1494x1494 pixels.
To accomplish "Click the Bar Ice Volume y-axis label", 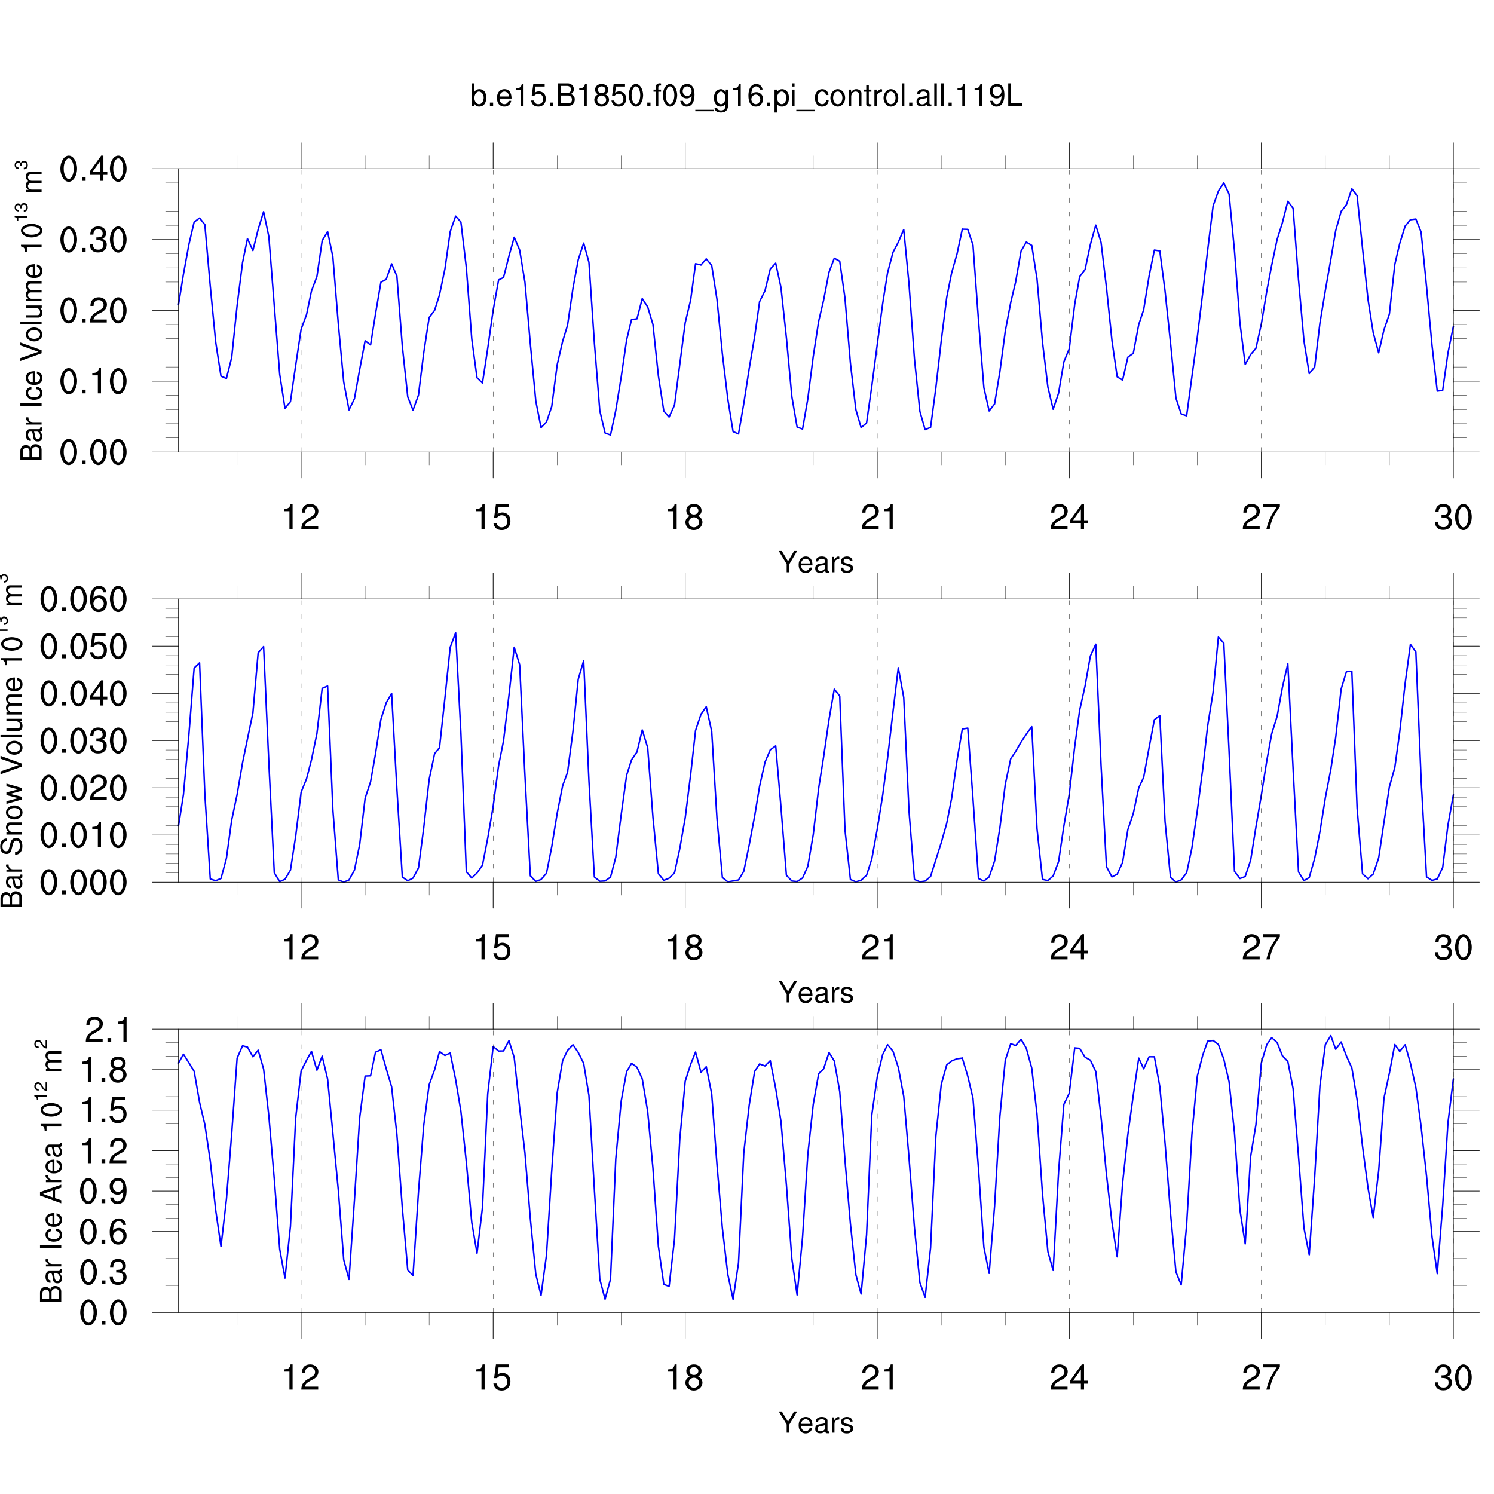I will [31, 311].
